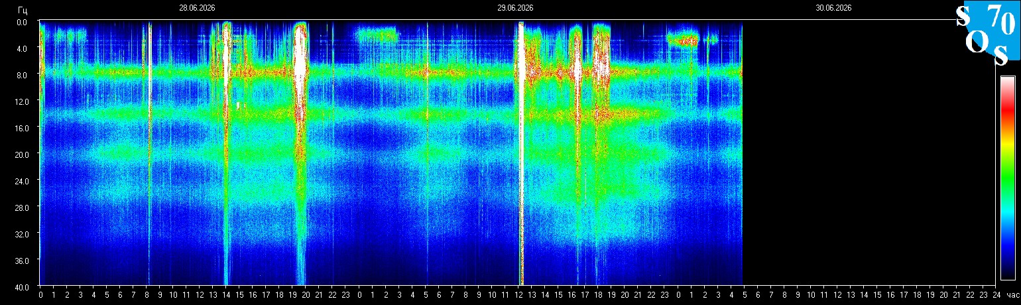Select the 28.0 frequency axis label
The image size is (1021, 305).
[x=21, y=208]
